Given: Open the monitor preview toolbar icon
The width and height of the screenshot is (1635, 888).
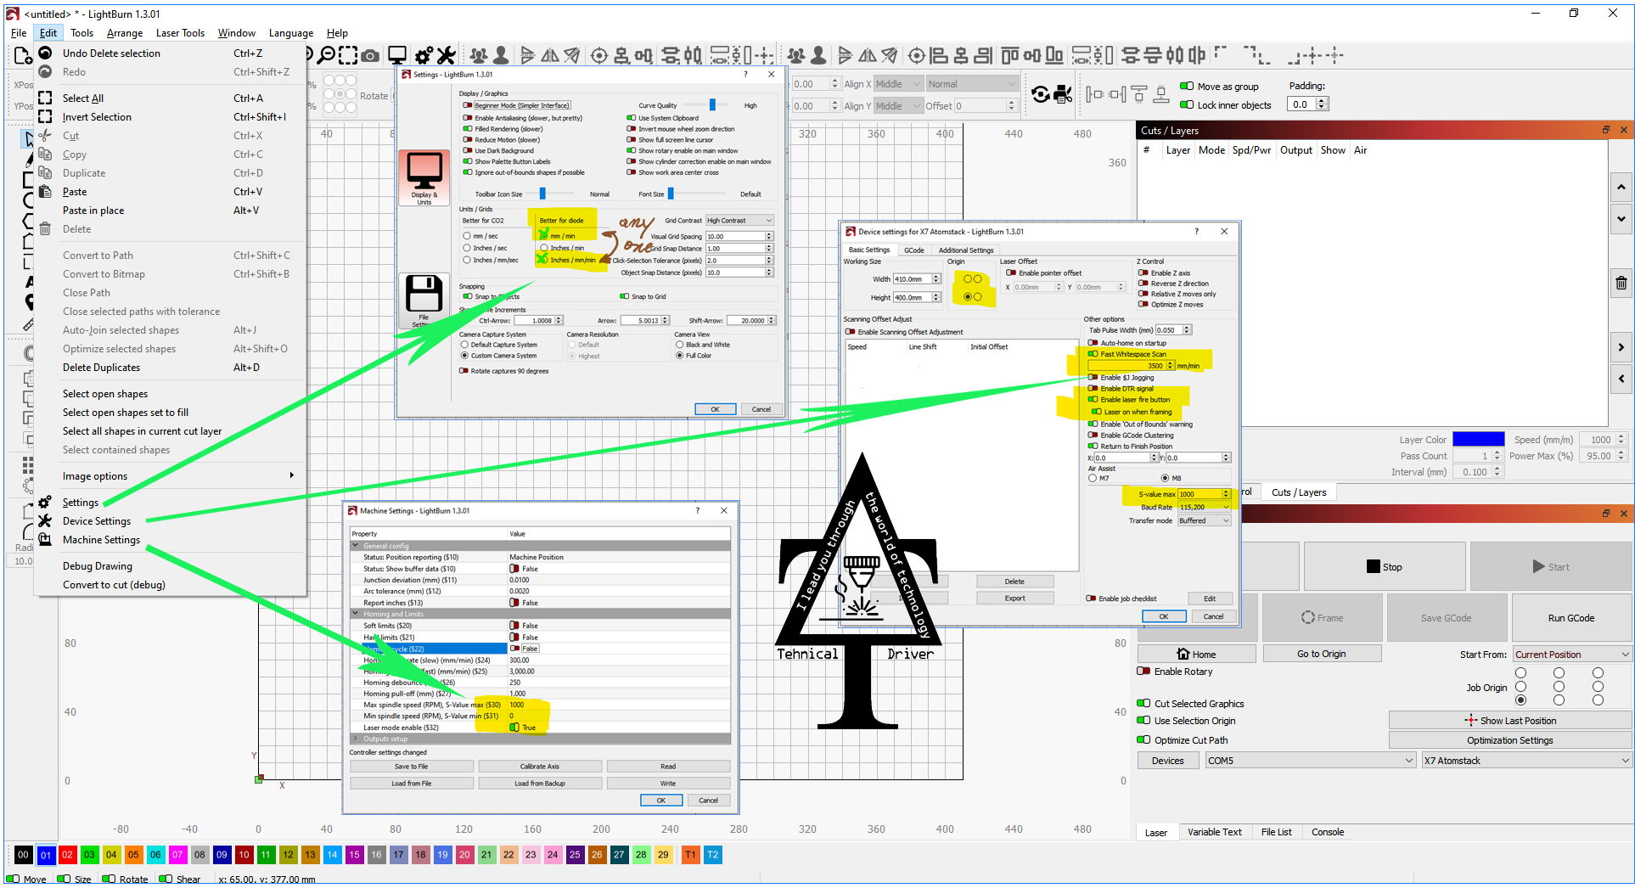Looking at the screenshot, I should pos(396,56).
